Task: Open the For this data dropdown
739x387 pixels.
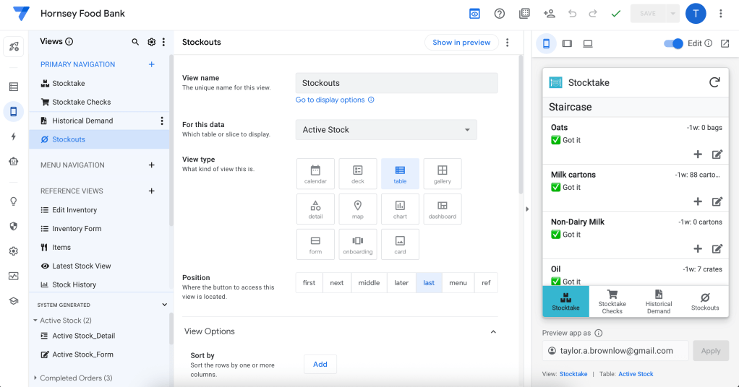Action: click(x=386, y=130)
